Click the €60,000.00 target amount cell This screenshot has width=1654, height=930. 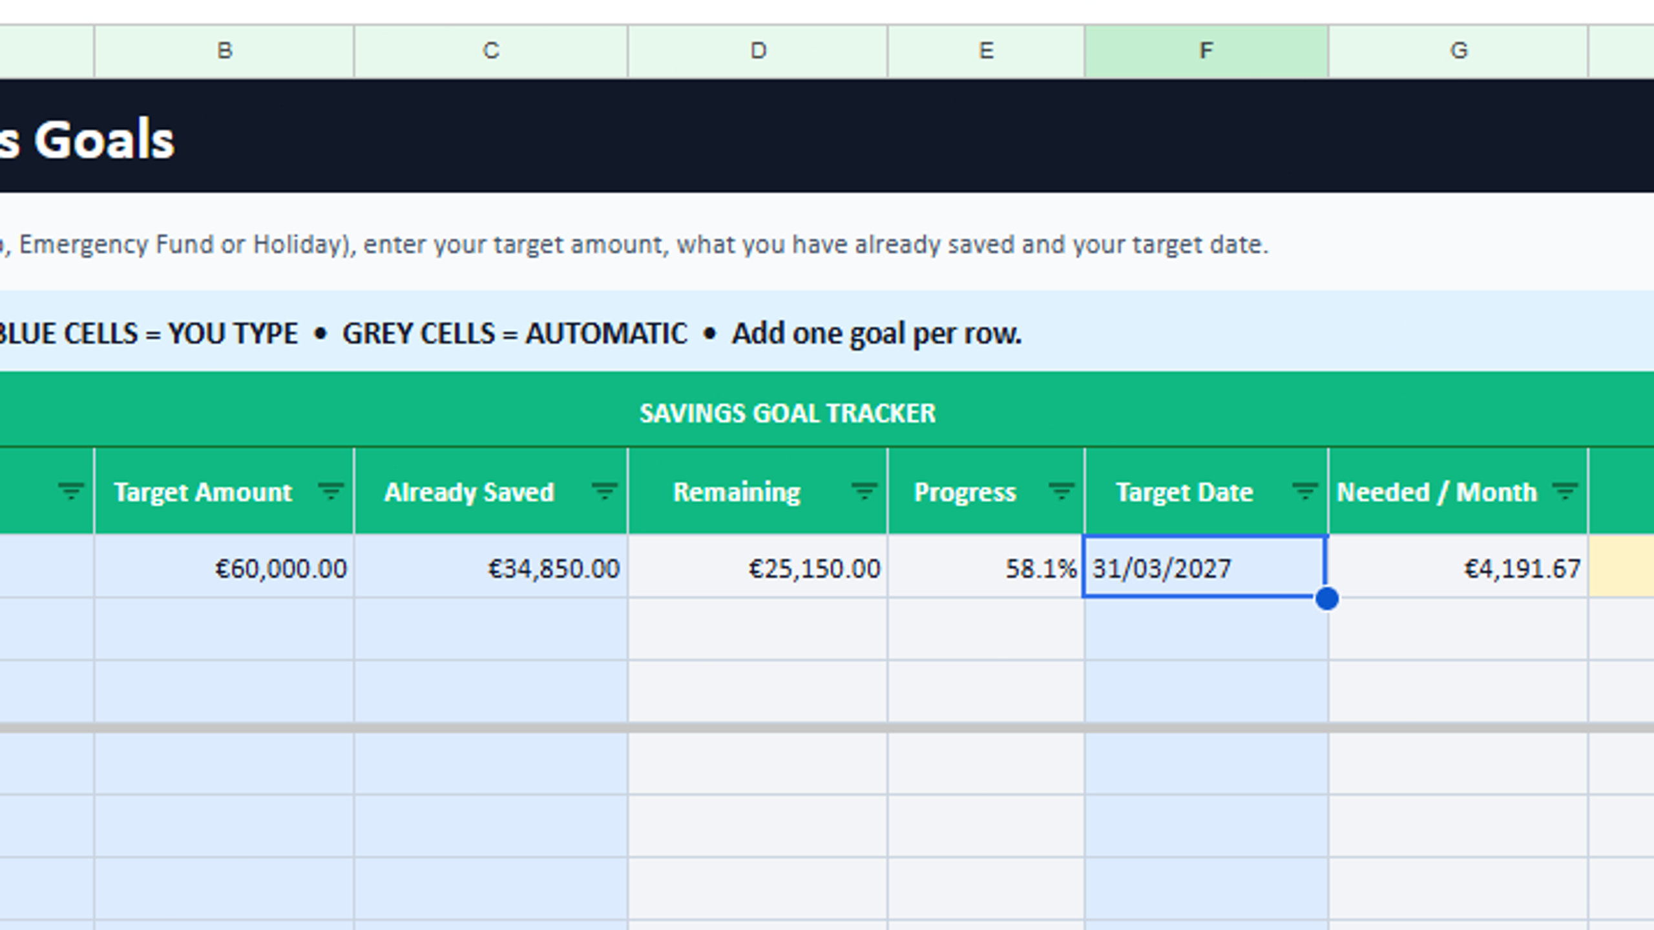pyautogui.click(x=224, y=567)
